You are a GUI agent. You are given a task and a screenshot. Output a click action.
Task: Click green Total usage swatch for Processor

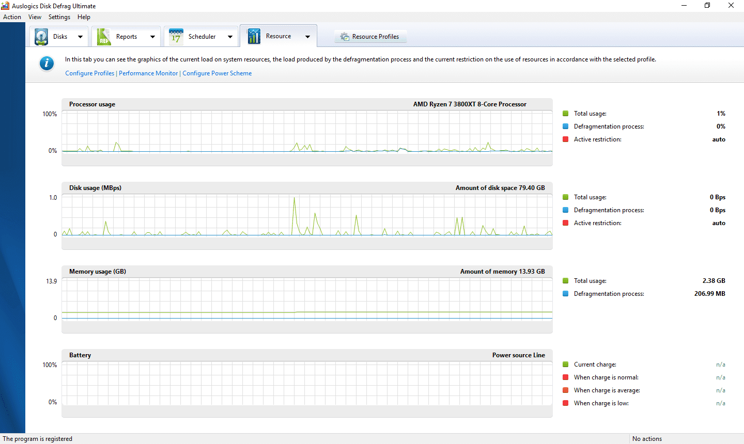(566, 114)
